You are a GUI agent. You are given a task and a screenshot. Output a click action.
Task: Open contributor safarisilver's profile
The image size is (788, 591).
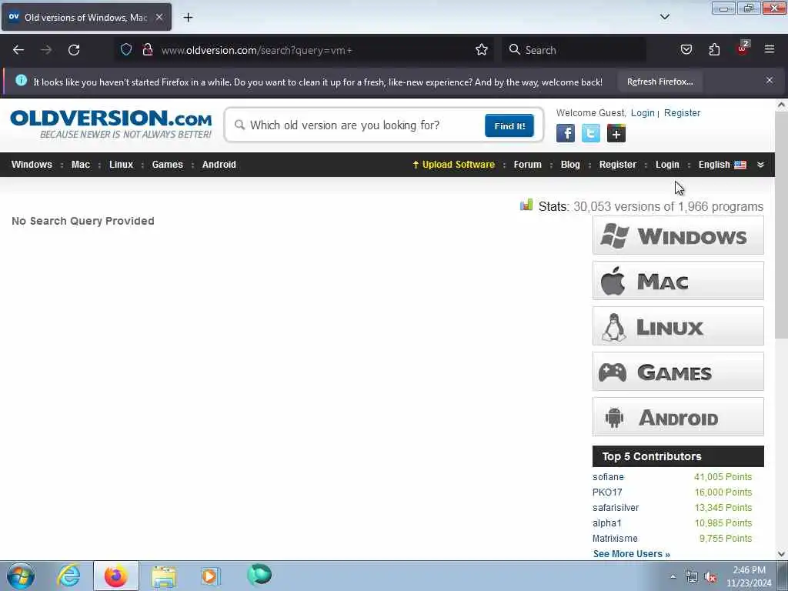click(x=616, y=508)
